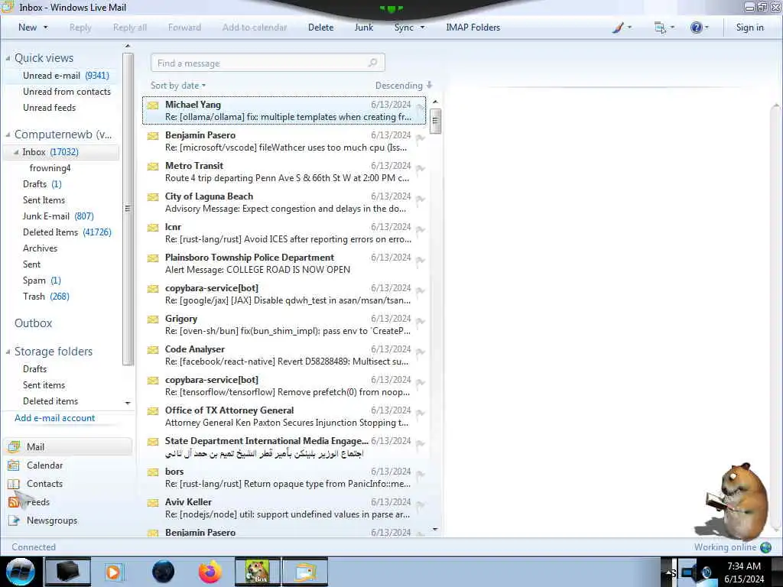Image resolution: width=783 pixels, height=587 pixels.
Task: Click the Calendar icon in sidebar
Action: pyautogui.click(x=14, y=465)
